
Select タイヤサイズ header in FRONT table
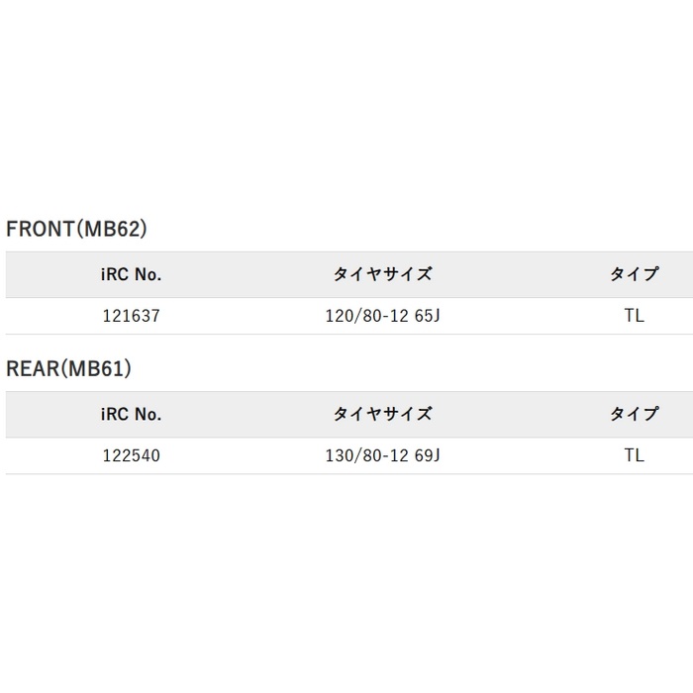click(x=382, y=274)
